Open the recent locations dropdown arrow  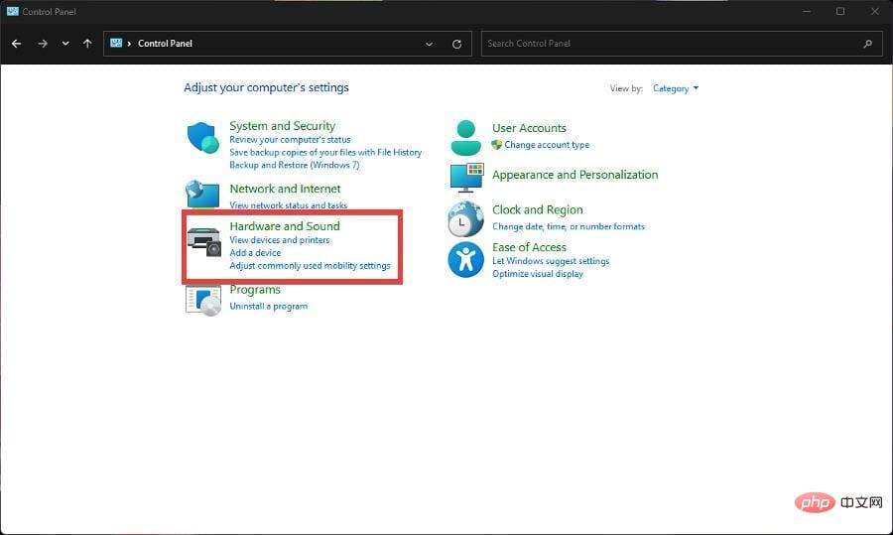coord(65,44)
